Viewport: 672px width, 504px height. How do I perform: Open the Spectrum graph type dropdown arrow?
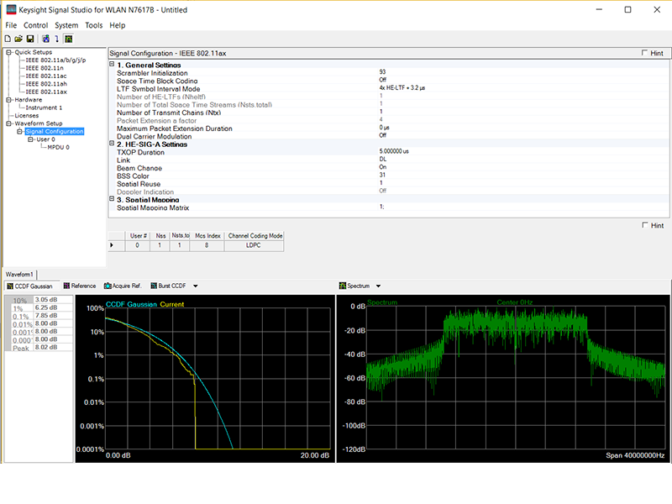pos(379,286)
